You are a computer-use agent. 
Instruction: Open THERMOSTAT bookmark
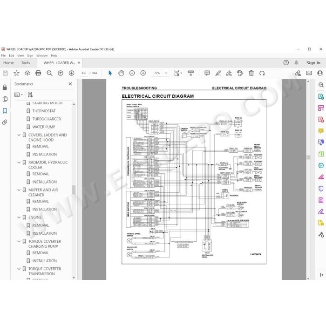tap(44, 111)
